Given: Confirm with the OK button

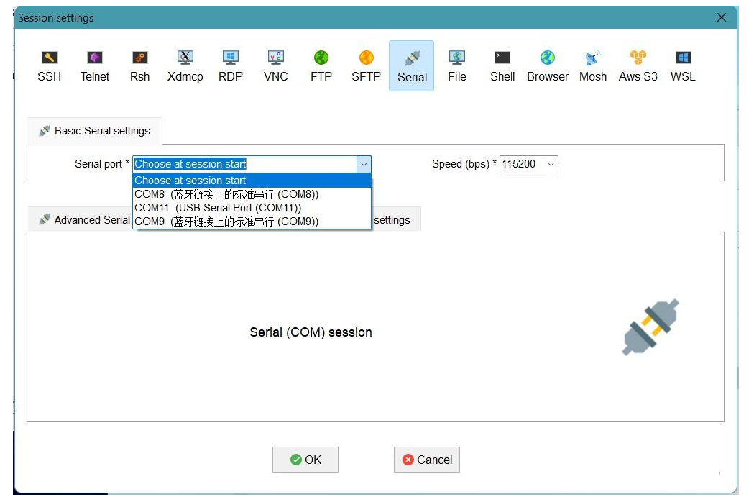Looking at the screenshot, I should 305,460.
